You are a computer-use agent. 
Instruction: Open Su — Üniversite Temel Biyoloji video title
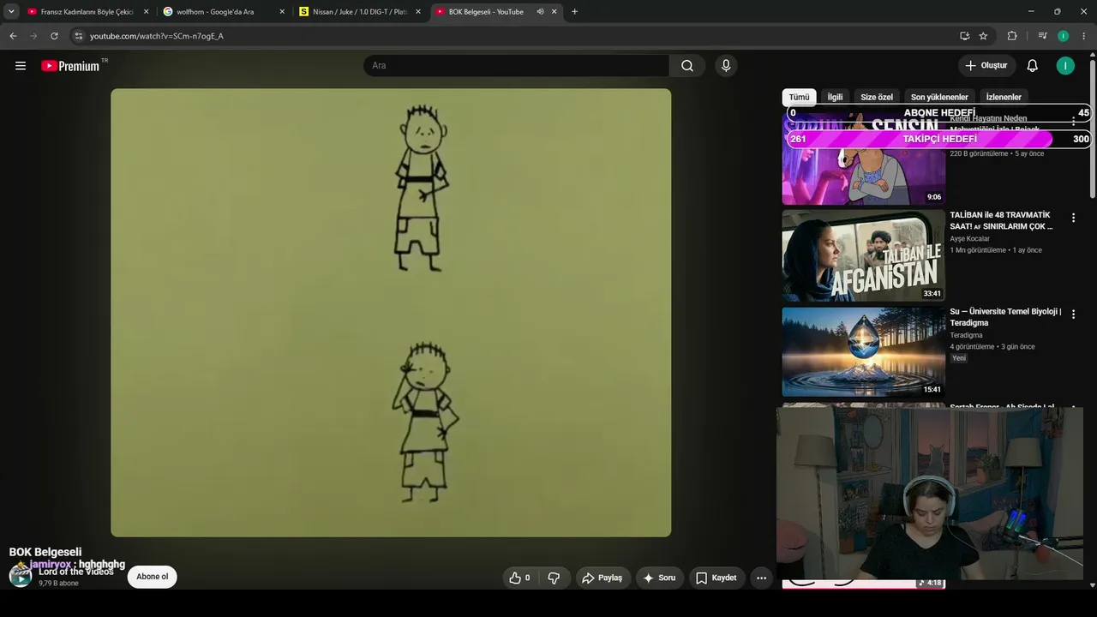(x=1005, y=317)
